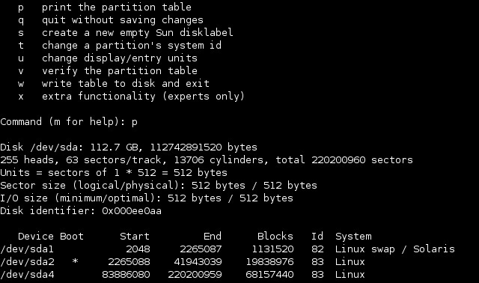
Task: Click blocks value 68157440
Action: tap(269, 275)
